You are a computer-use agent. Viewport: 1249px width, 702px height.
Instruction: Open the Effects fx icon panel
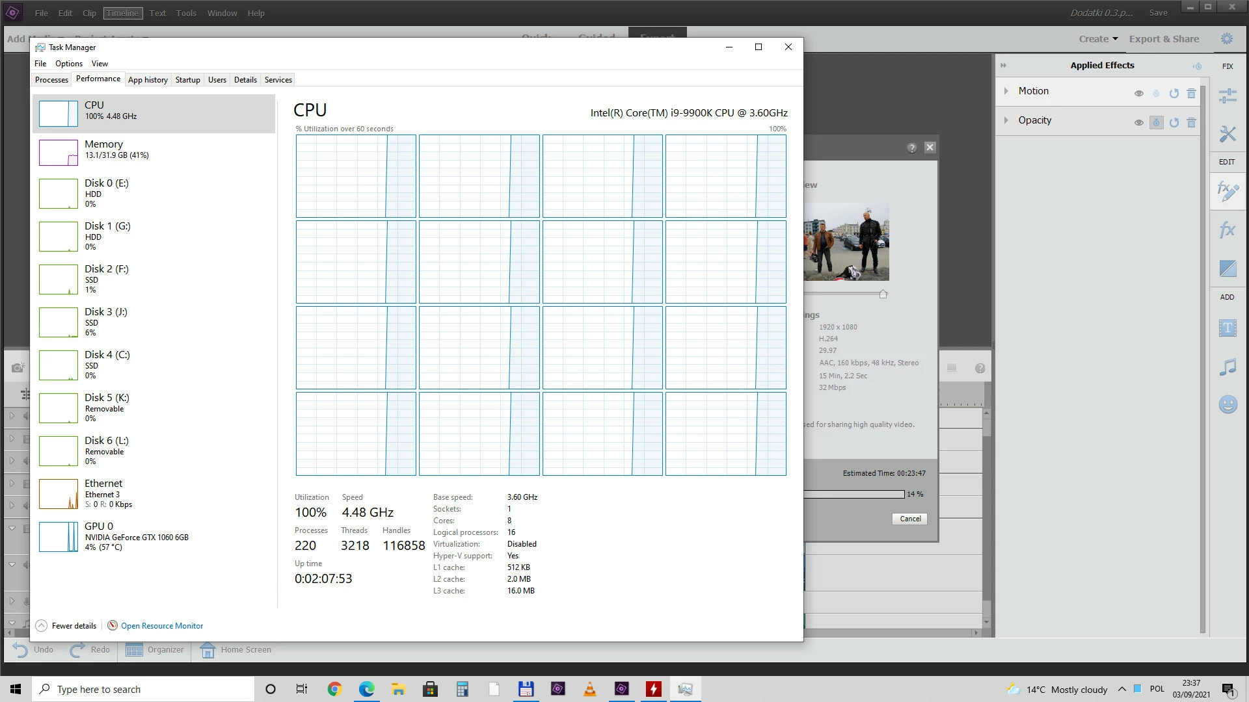pos(1228,229)
